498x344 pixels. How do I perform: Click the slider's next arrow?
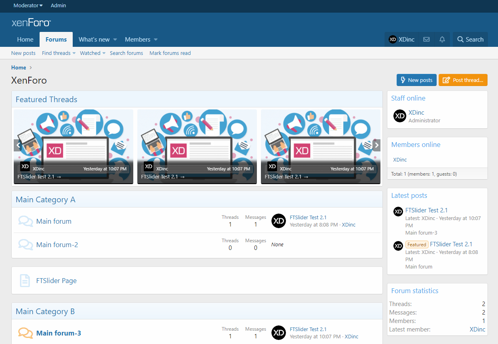[376, 145]
